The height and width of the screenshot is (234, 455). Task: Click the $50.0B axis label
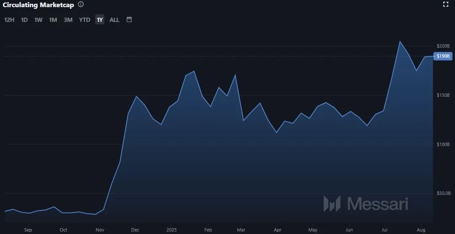[x=444, y=193]
